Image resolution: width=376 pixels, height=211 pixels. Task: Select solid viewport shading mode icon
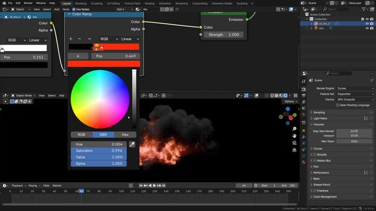[277, 96]
